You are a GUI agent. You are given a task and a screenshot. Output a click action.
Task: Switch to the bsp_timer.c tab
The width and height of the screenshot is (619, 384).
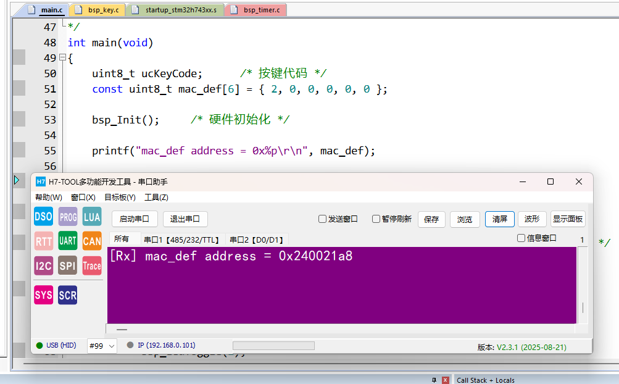pos(258,10)
